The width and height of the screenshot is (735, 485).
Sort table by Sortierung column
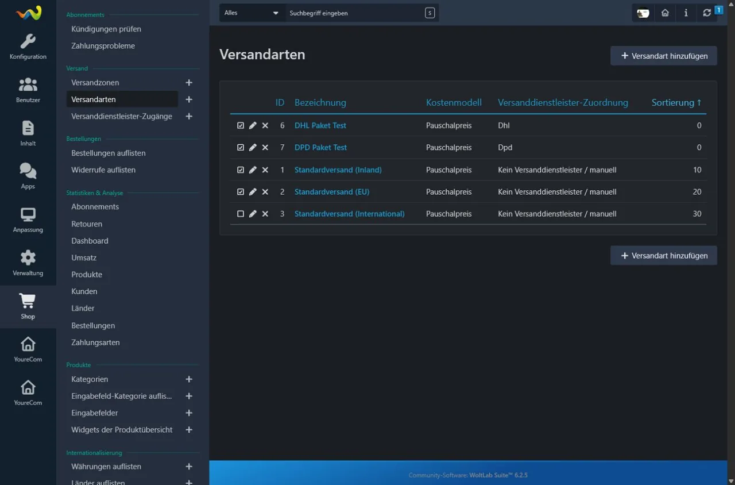click(676, 103)
